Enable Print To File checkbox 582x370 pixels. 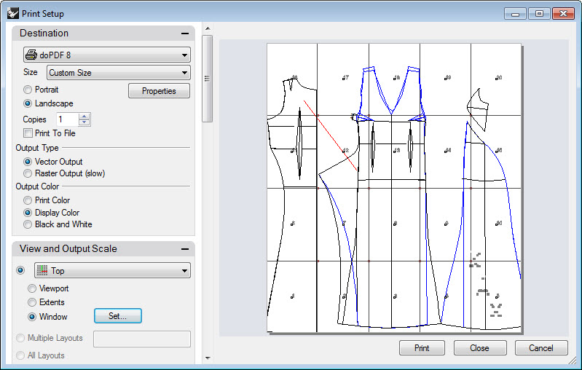tap(28, 133)
